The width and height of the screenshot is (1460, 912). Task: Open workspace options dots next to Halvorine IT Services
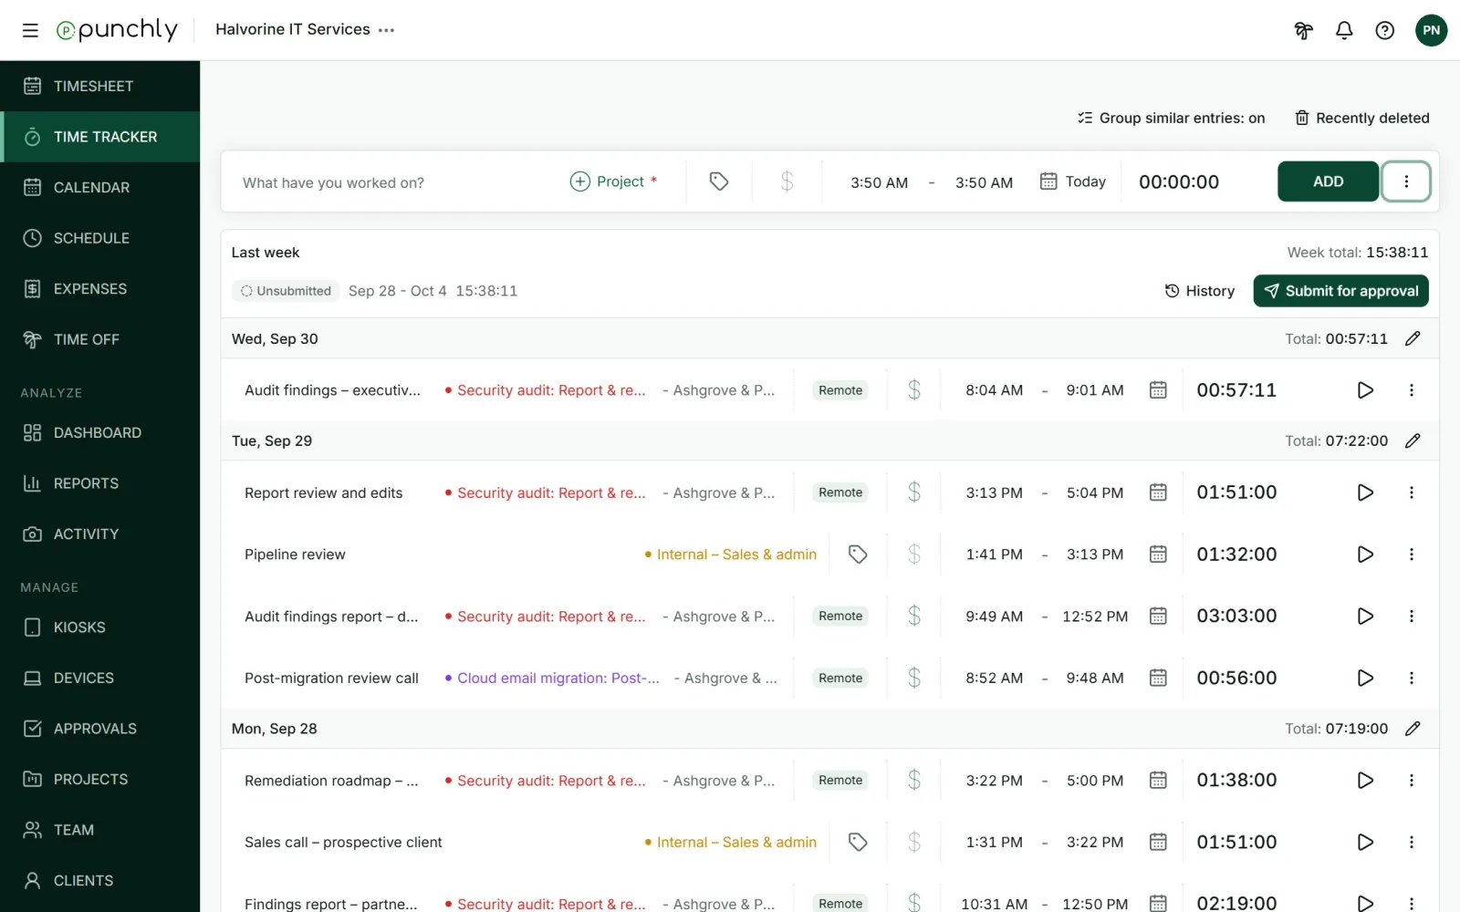387,30
